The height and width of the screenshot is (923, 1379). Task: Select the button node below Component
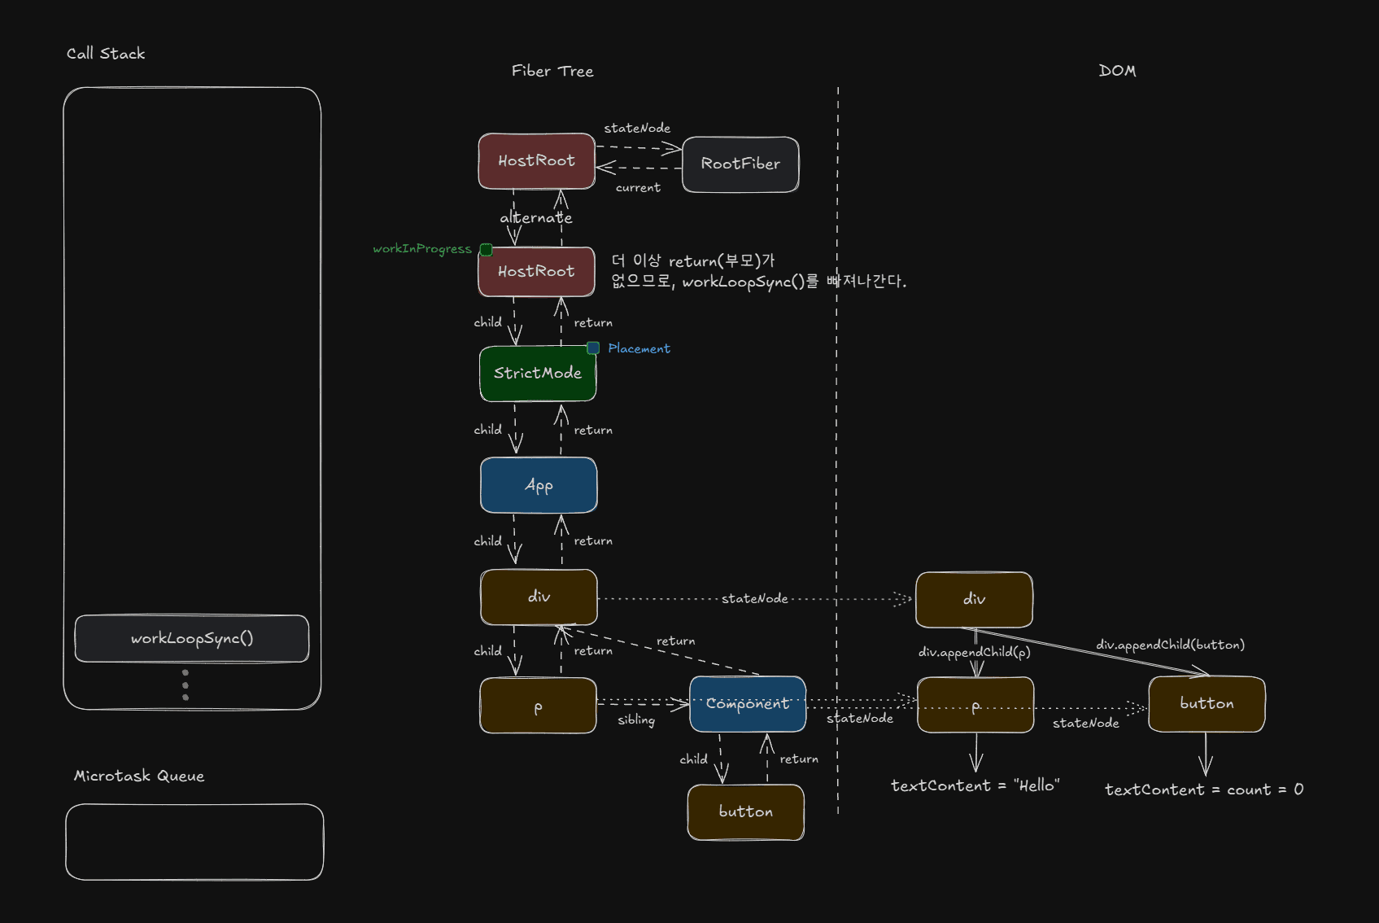(x=746, y=812)
